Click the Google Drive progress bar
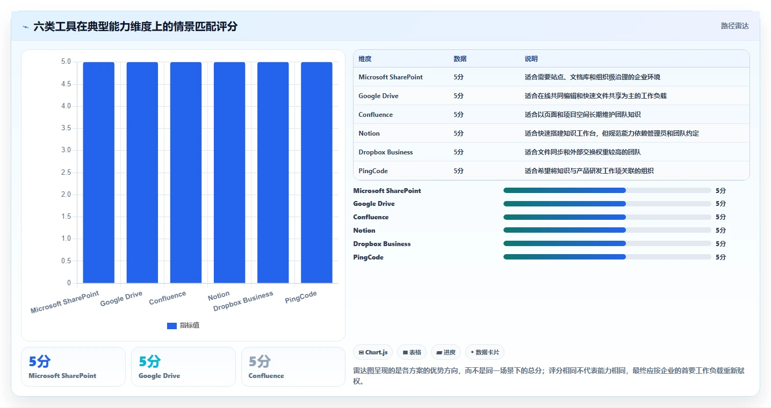This screenshot has height=408, width=771. 607,204
